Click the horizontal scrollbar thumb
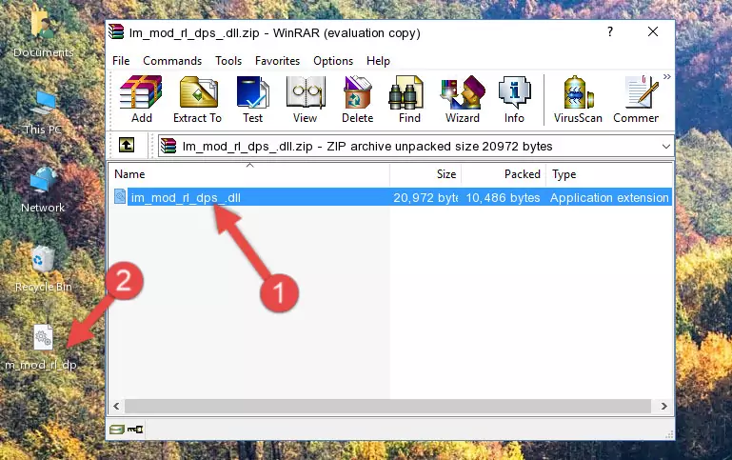The image size is (732, 460). [387, 406]
